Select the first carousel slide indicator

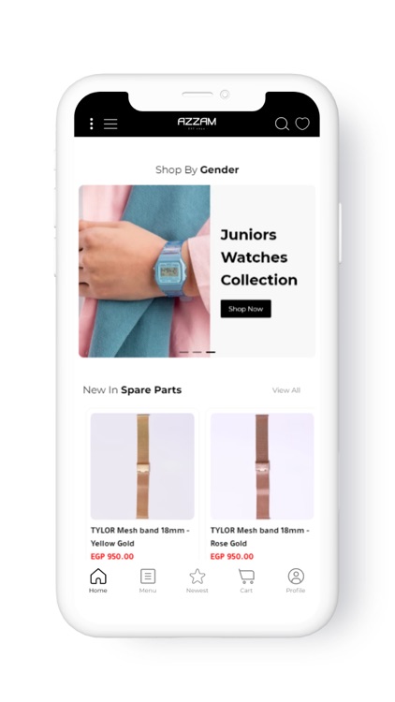[183, 352]
